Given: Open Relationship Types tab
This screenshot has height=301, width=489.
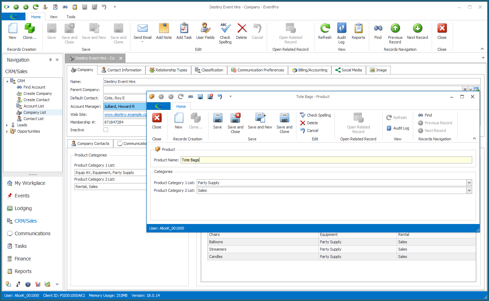Looking at the screenshot, I should 168,70.
